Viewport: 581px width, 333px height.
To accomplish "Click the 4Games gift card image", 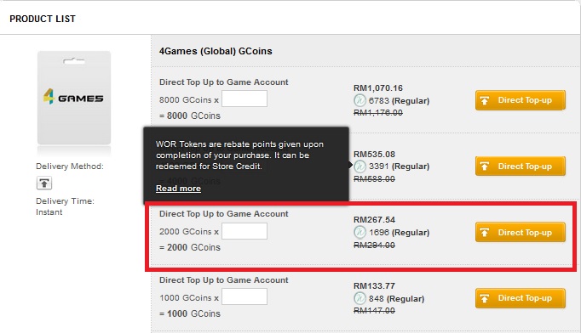I will [x=74, y=98].
